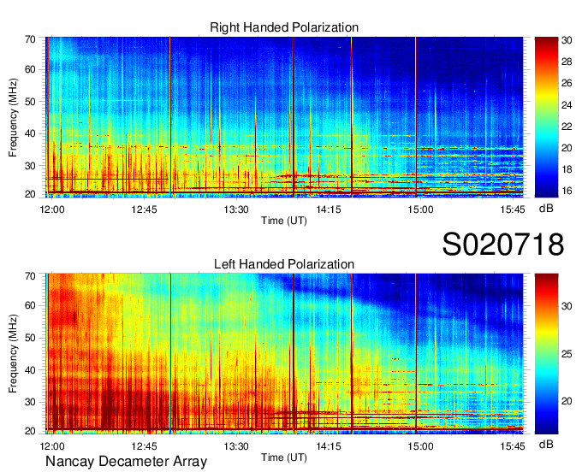
Task: Click the 26 value on Right Handed color bar
Action: tap(567, 83)
